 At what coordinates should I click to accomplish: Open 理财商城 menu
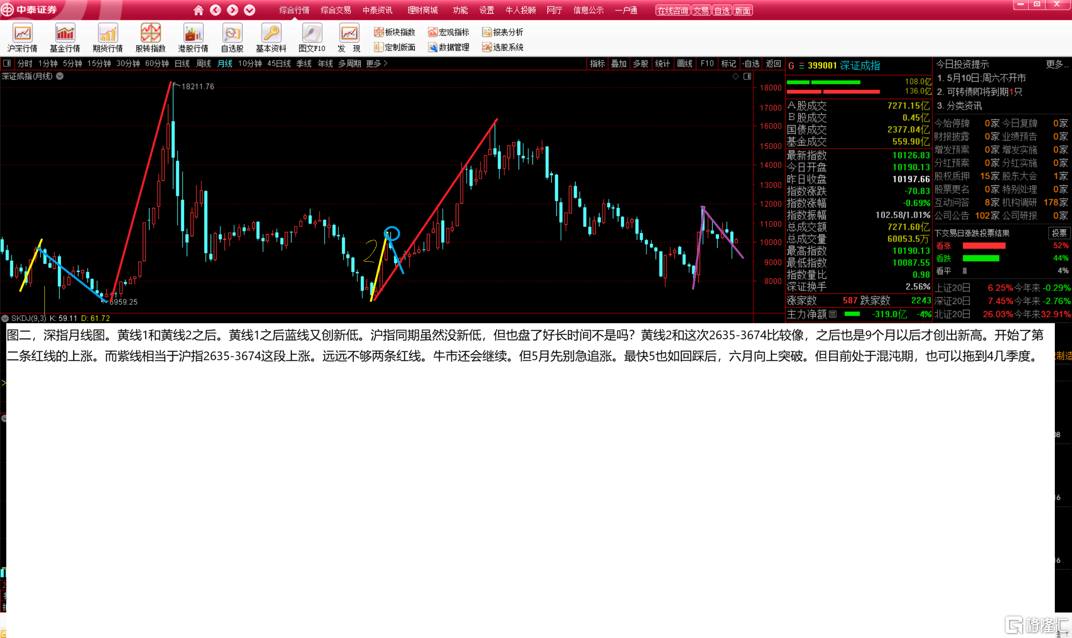click(422, 10)
